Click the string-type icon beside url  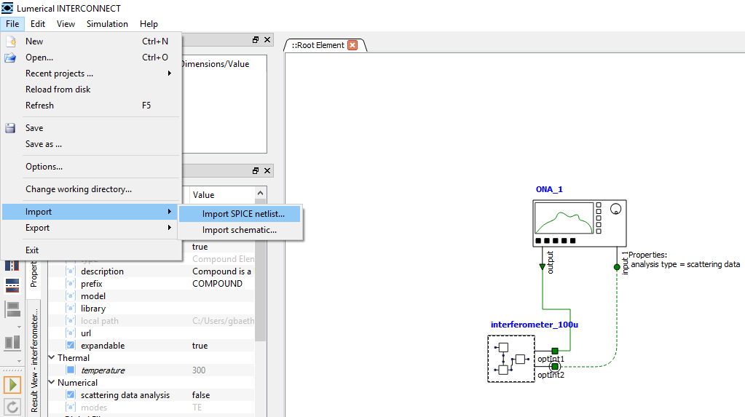click(x=71, y=333)
